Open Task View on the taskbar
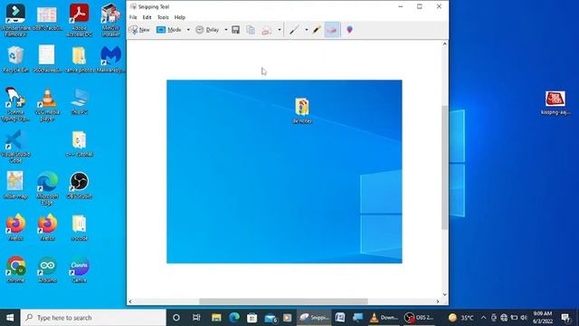Image resolution: width=579 pixels, height=326 pixels. [196, 318]
